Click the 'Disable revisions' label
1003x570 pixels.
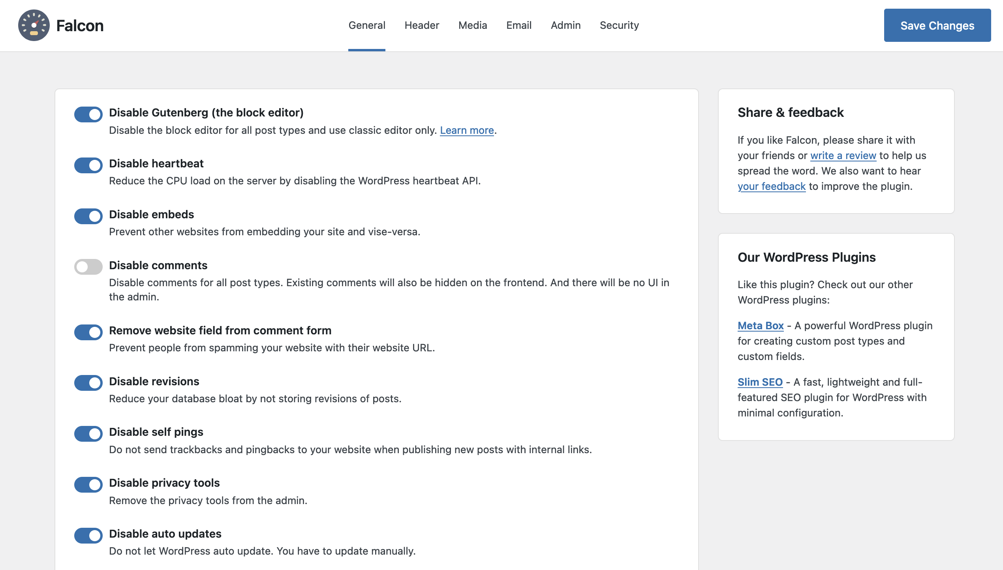click(154, 381)
